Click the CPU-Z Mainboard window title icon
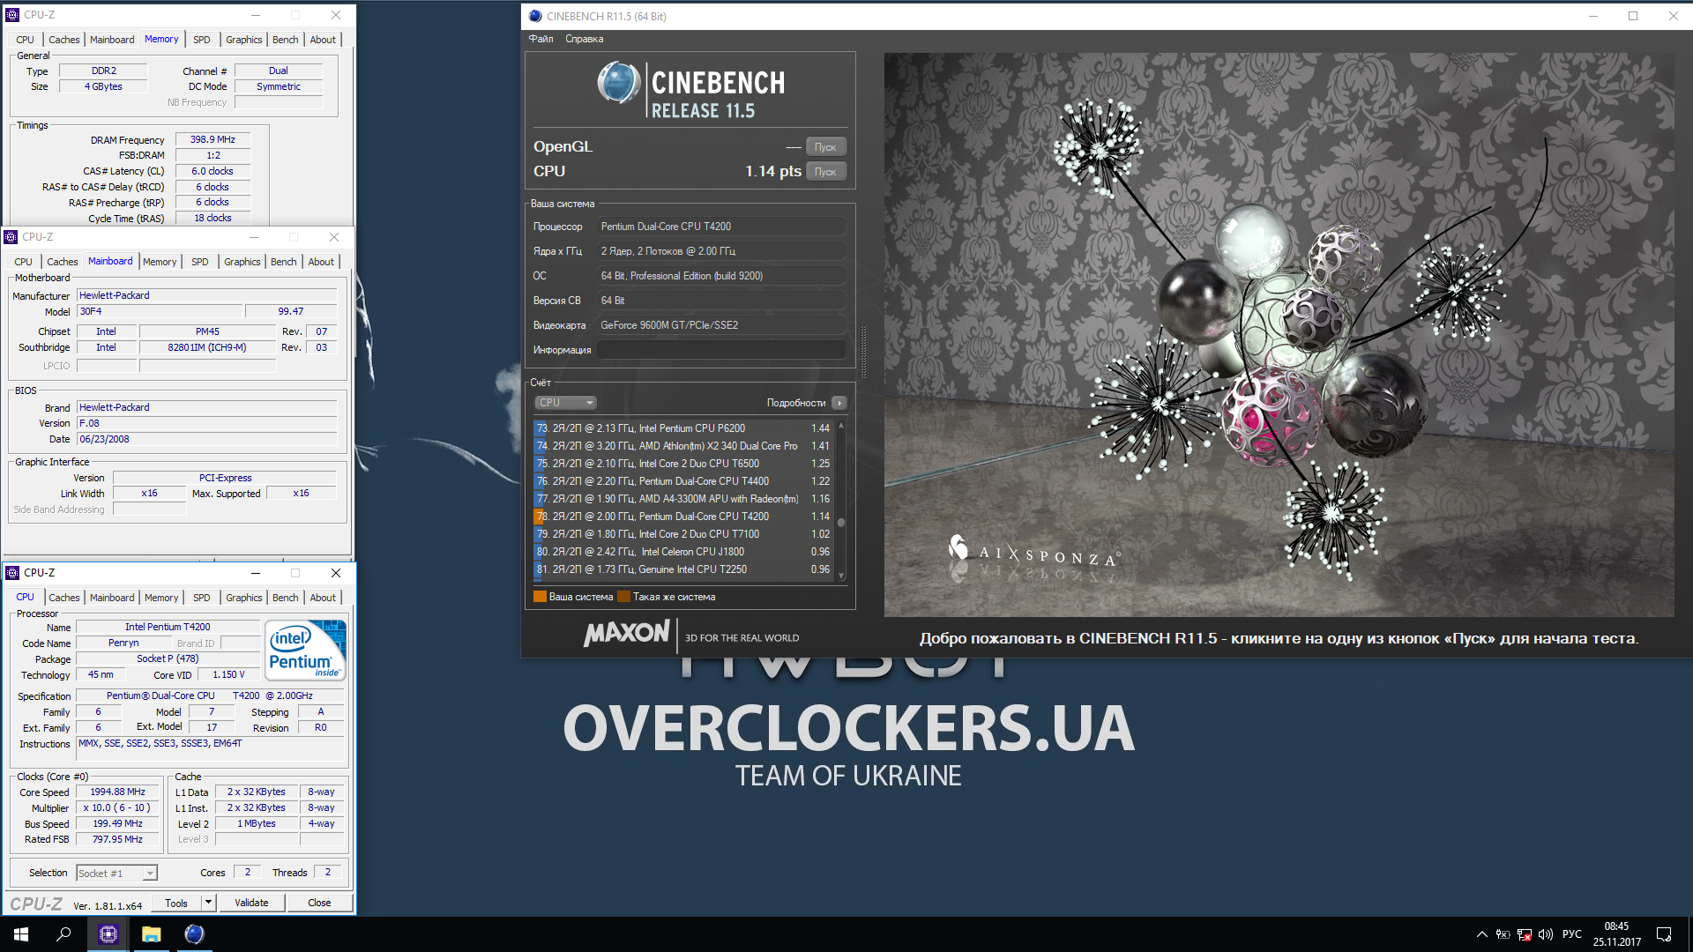The image size is (1693, 952). click(11, 237)
